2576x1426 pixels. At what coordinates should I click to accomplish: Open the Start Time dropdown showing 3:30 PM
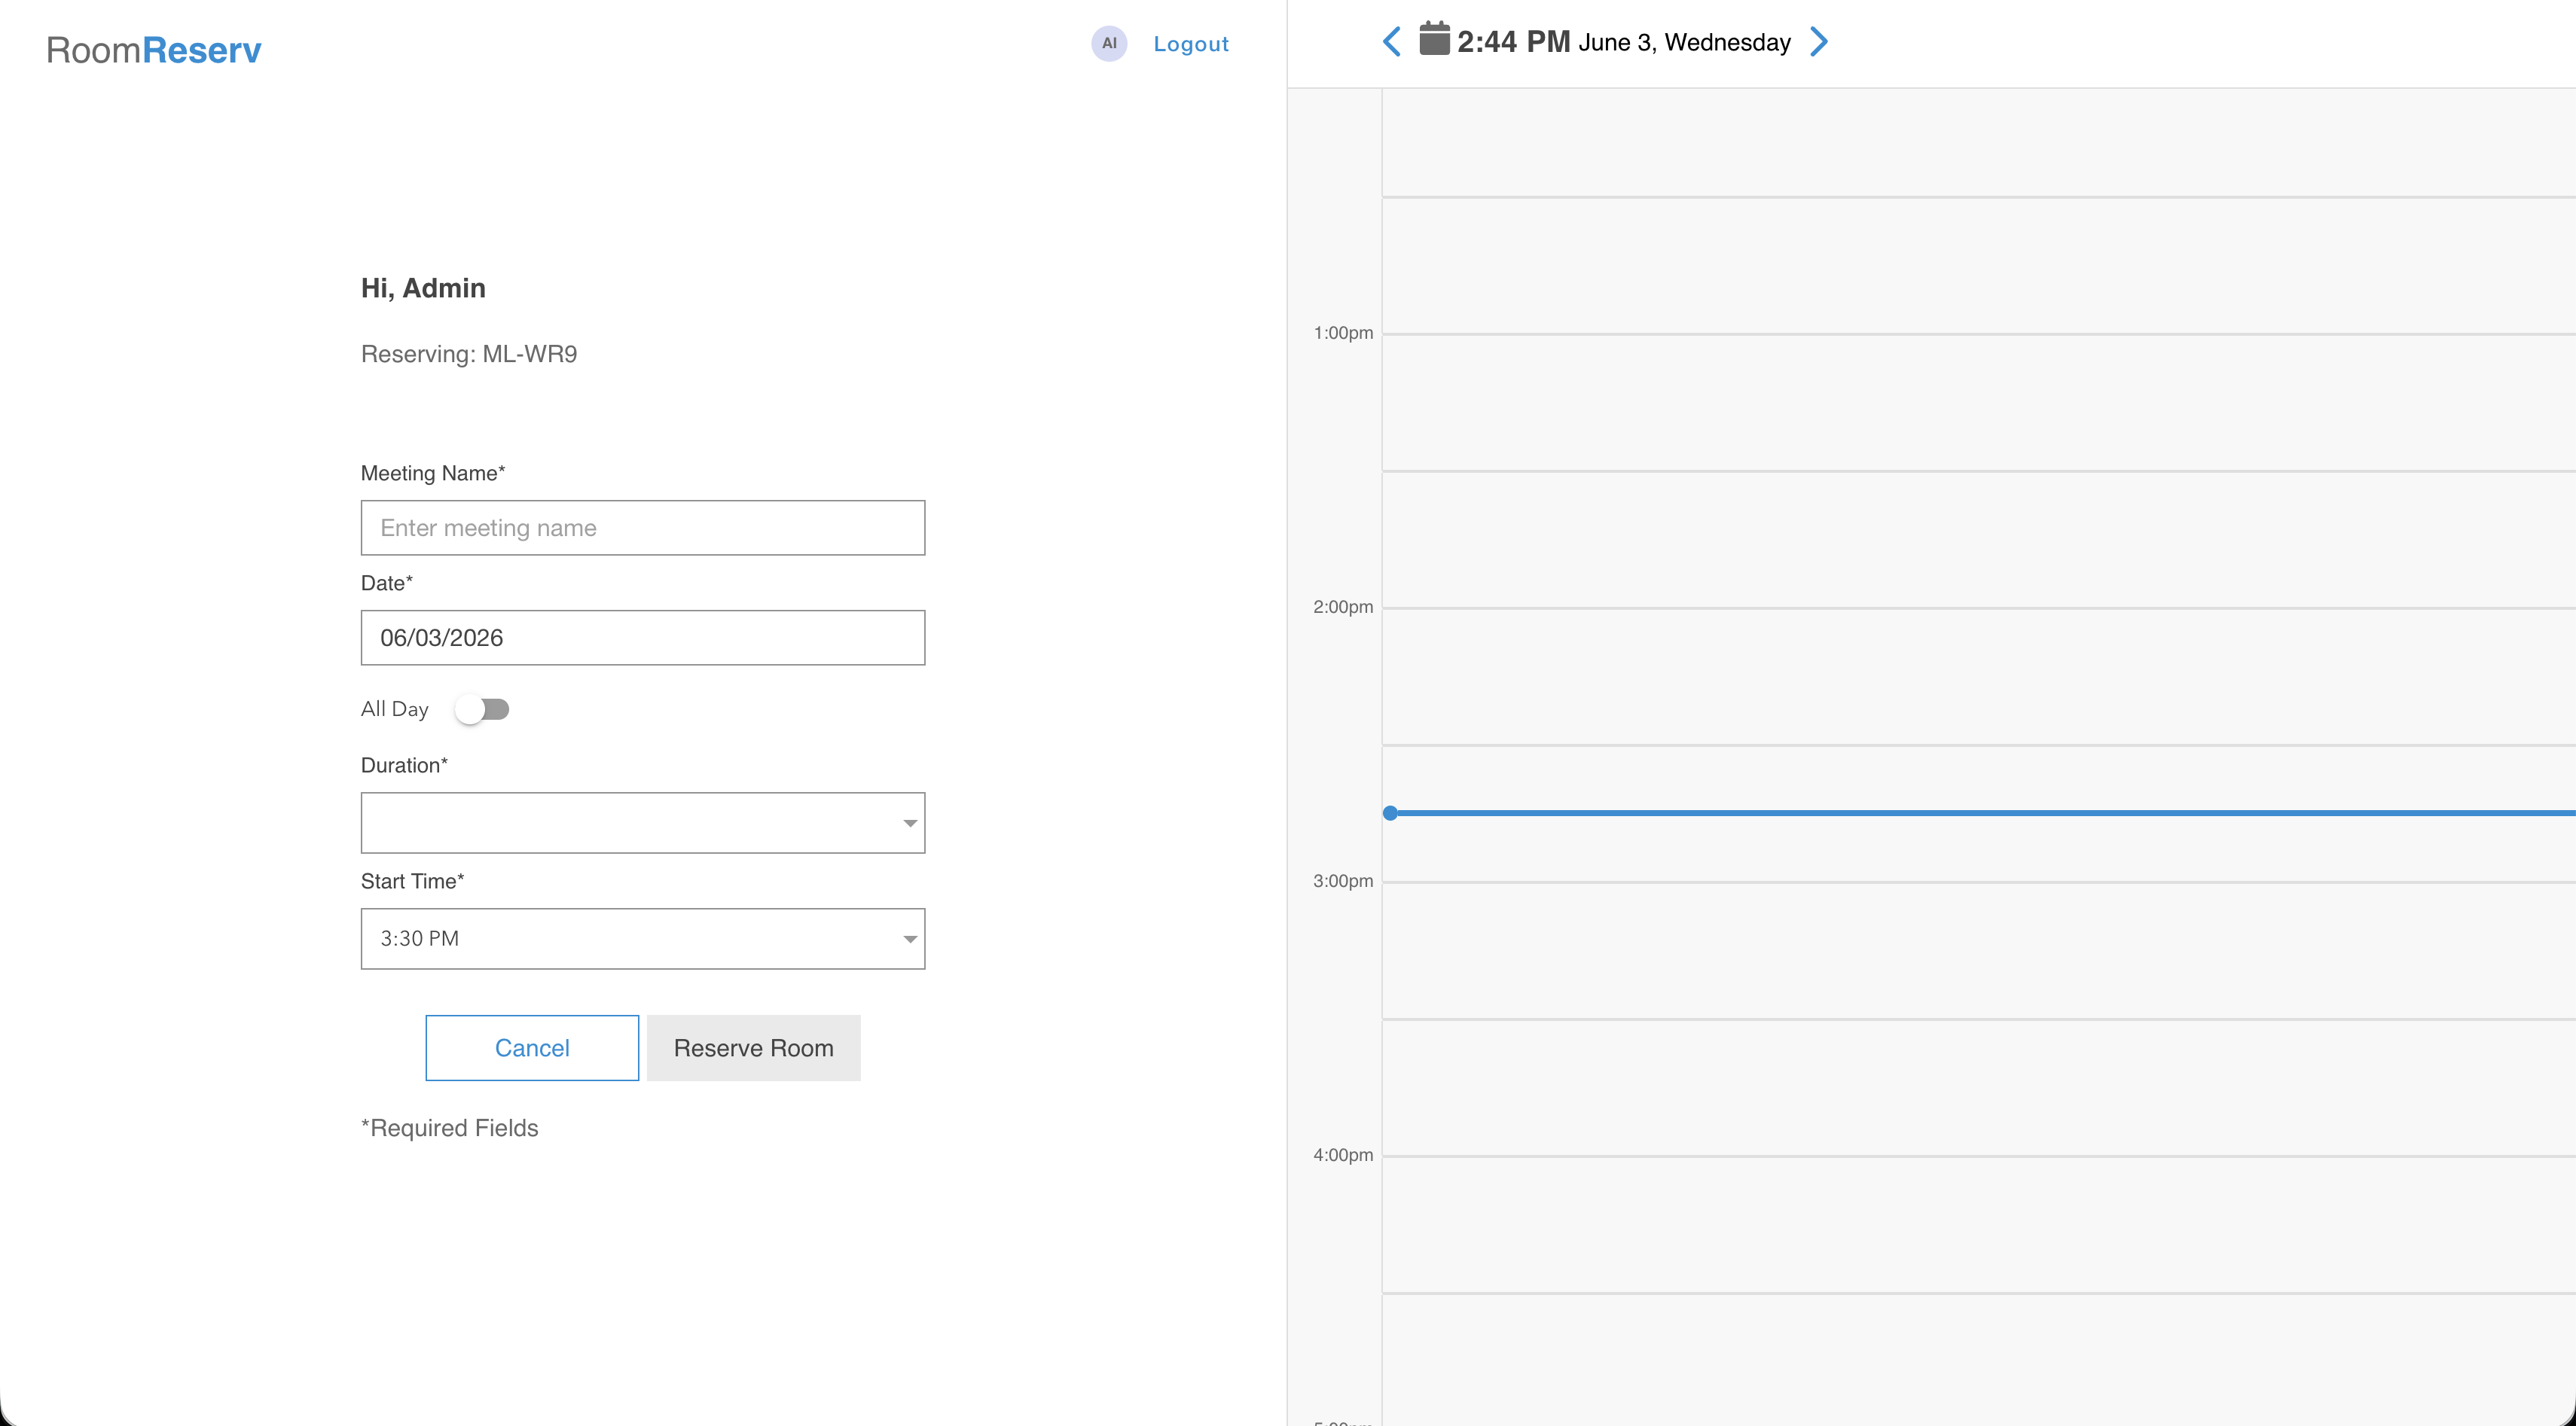[643, 938]
